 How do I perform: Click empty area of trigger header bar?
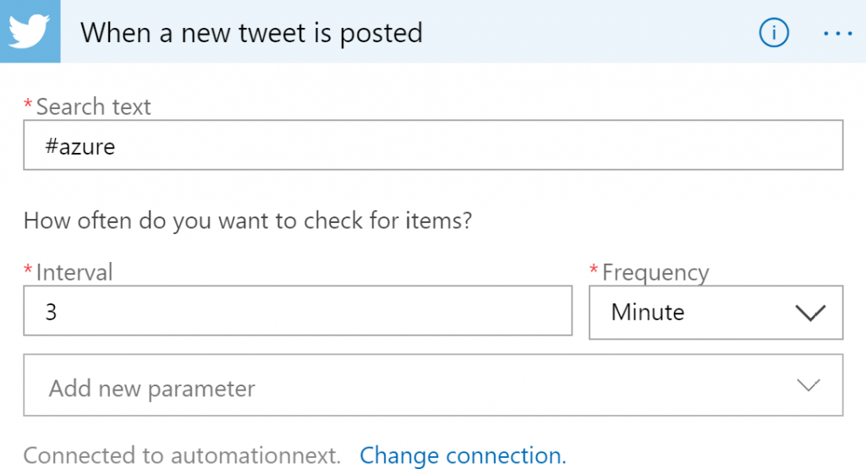[592, 33]
